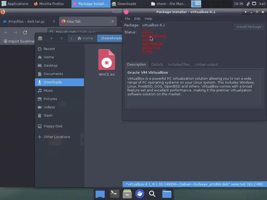Select Downloads in the file manager sidebar

pyautogui.click(x=59, y=82)
